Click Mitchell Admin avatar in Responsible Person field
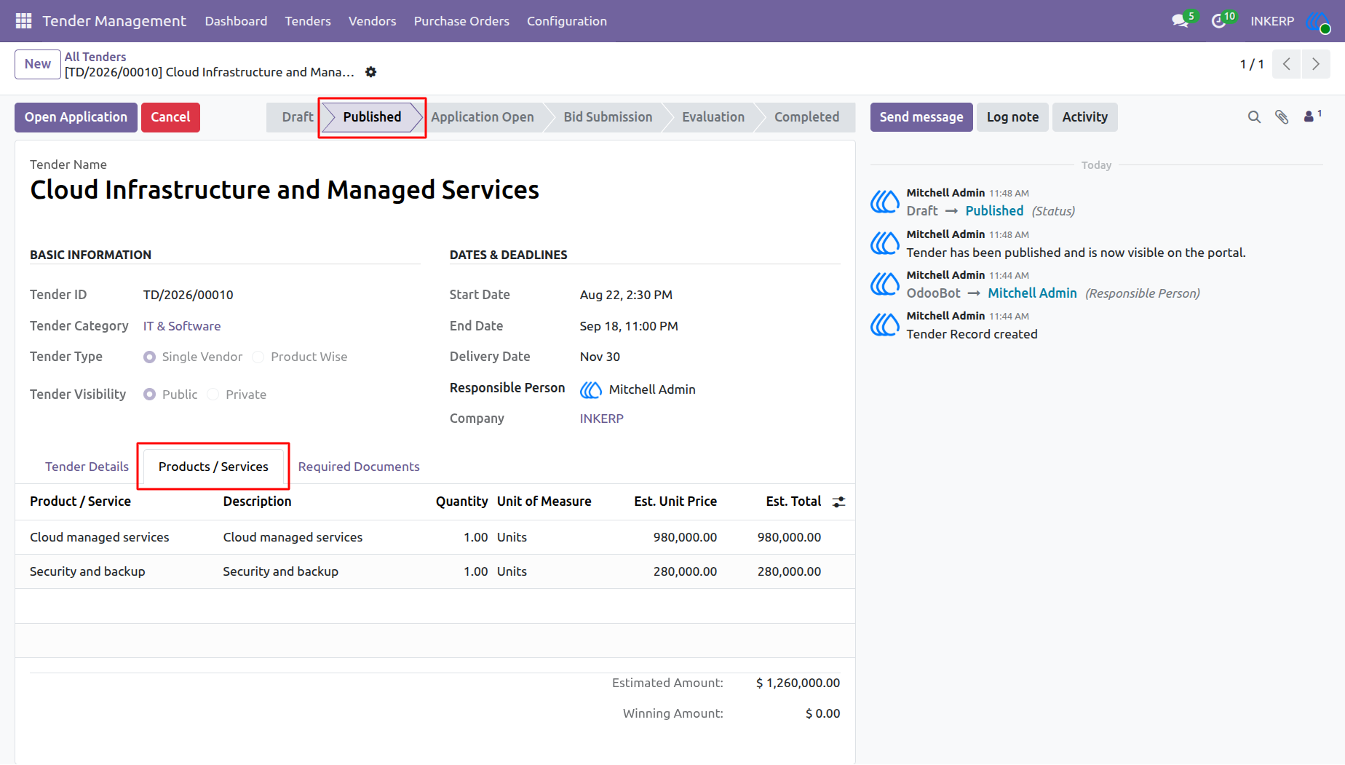The image size is (1345, 765). (591, 389)
